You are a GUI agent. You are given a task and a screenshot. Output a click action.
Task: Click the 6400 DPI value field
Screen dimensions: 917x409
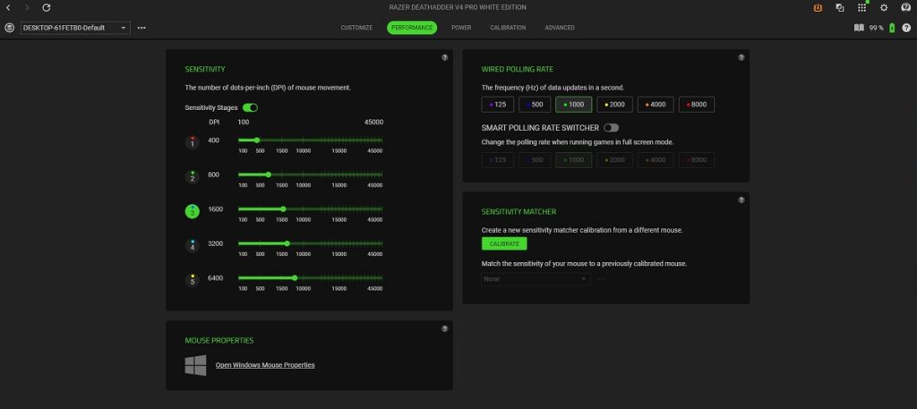tap(216, 278)
